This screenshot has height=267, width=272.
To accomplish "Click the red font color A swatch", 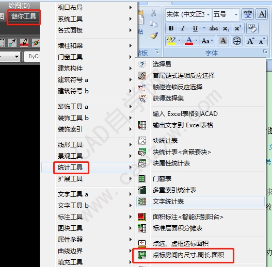I will pos(189,41).
